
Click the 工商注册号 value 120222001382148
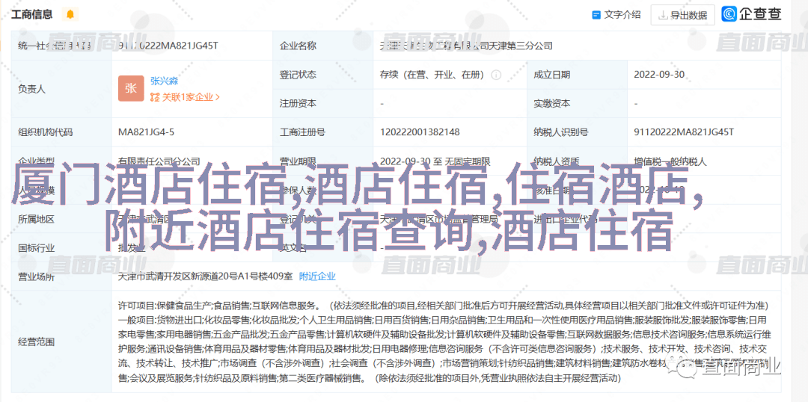click(420, 132)
